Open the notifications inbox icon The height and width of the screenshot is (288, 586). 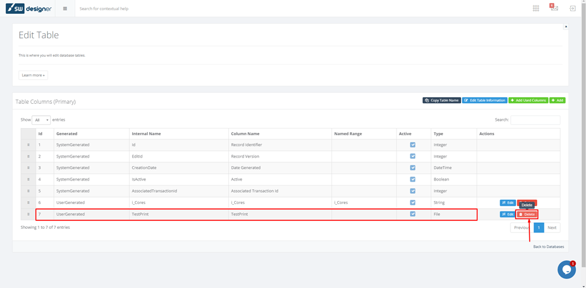pos(554,8)
